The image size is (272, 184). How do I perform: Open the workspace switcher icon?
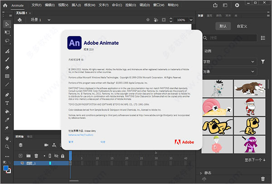(x=225, y=5)
